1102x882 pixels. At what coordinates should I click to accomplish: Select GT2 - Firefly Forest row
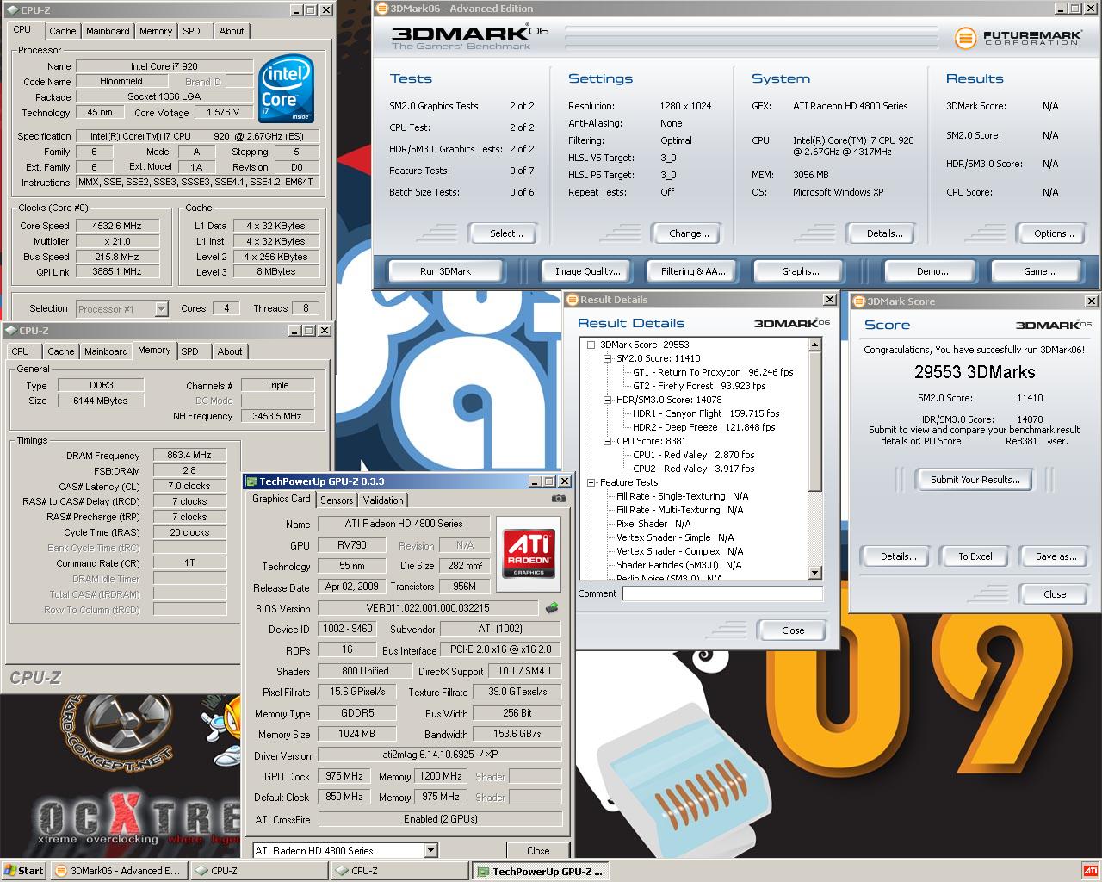(699, 386)
